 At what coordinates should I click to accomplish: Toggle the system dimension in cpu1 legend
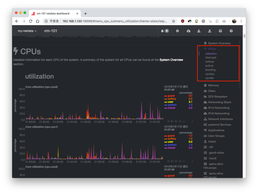172,145
